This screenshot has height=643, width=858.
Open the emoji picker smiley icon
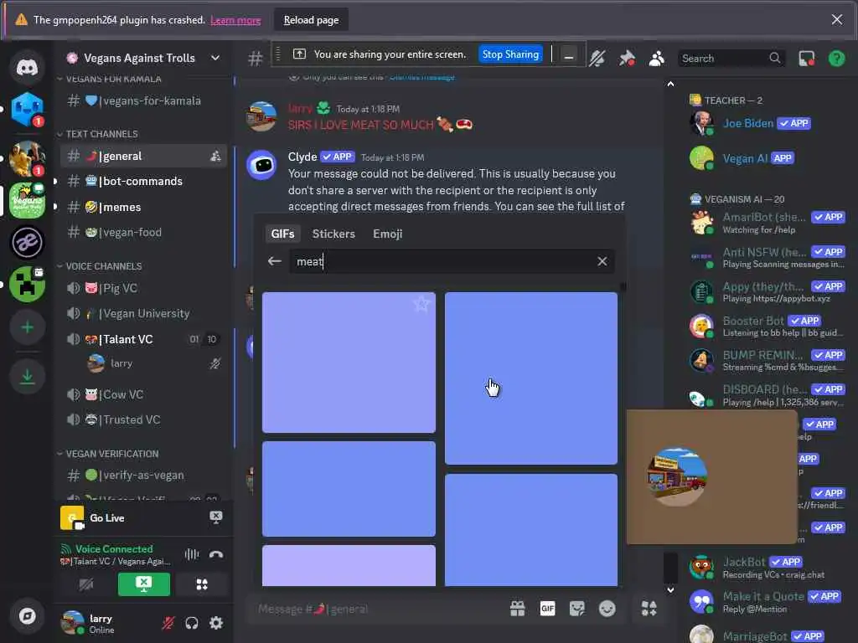pyautogui.click(x=607, y=609)
